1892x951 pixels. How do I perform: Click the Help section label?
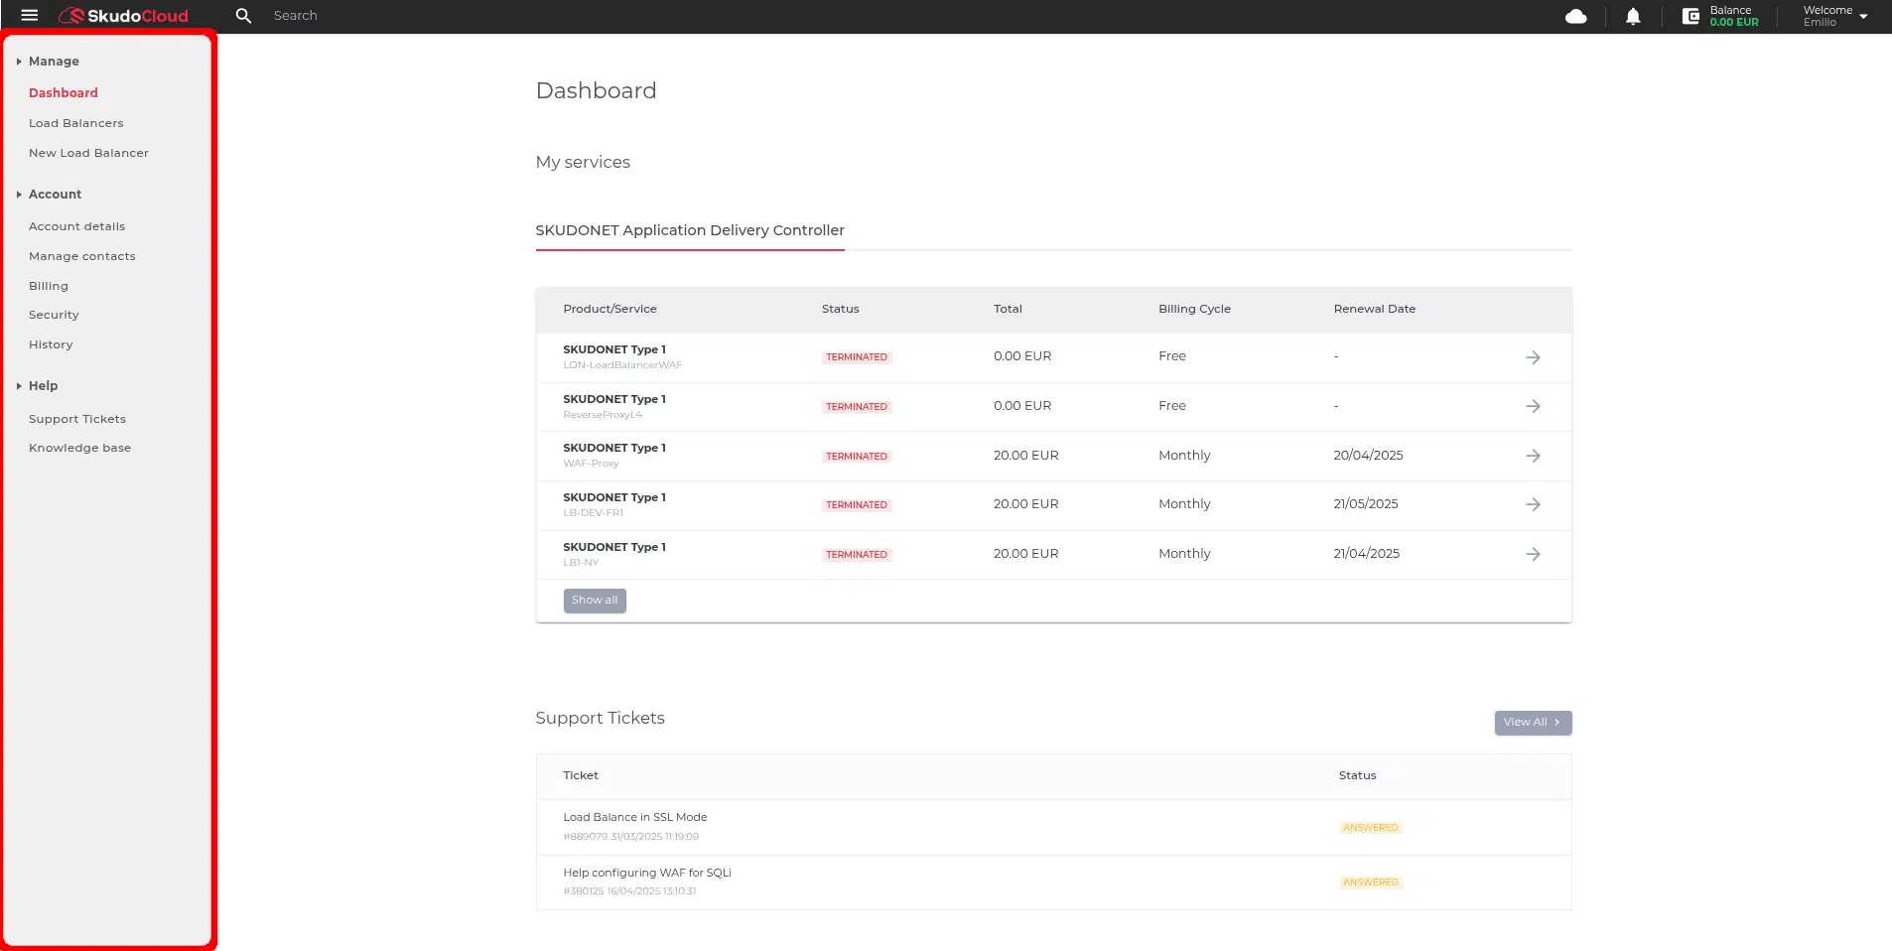click(x=43, y=386)
